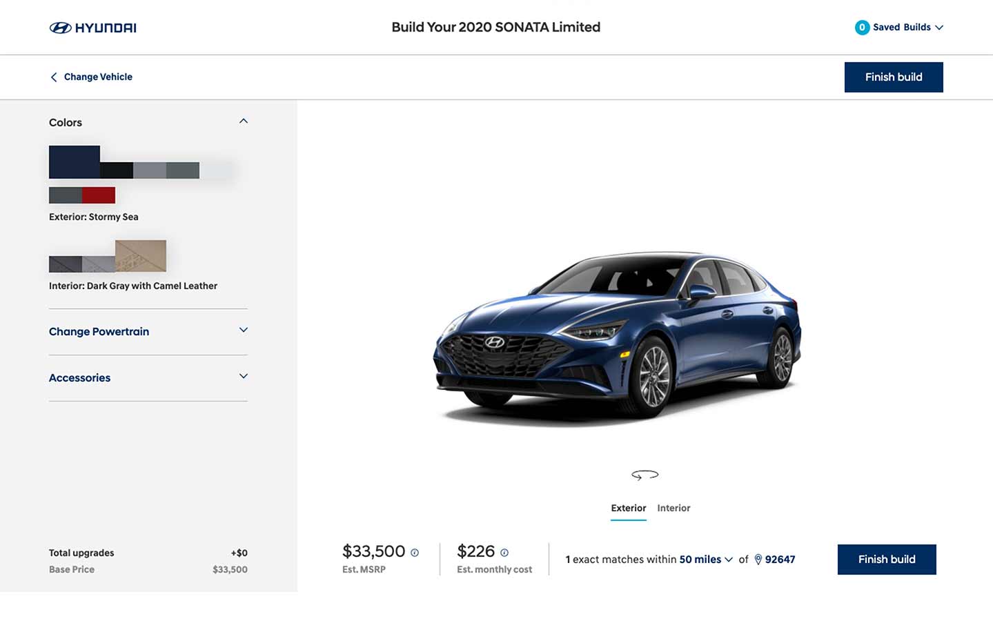Pick the white exterior color swatch

point(216,170)
